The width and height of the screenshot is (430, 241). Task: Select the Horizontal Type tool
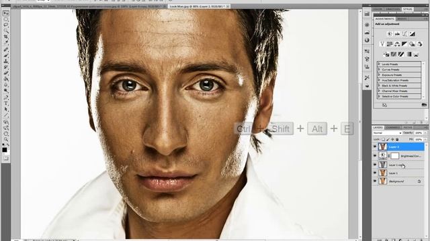(x=6, y=102)
